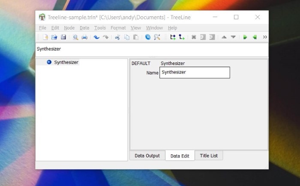This screenshot has width=300, height=186.
Task: Click the Cut scissors icon
Action: coord(117,37)
